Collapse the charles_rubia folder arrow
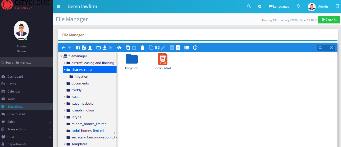This screenshot has width=341, height=147. coord(65,70)
